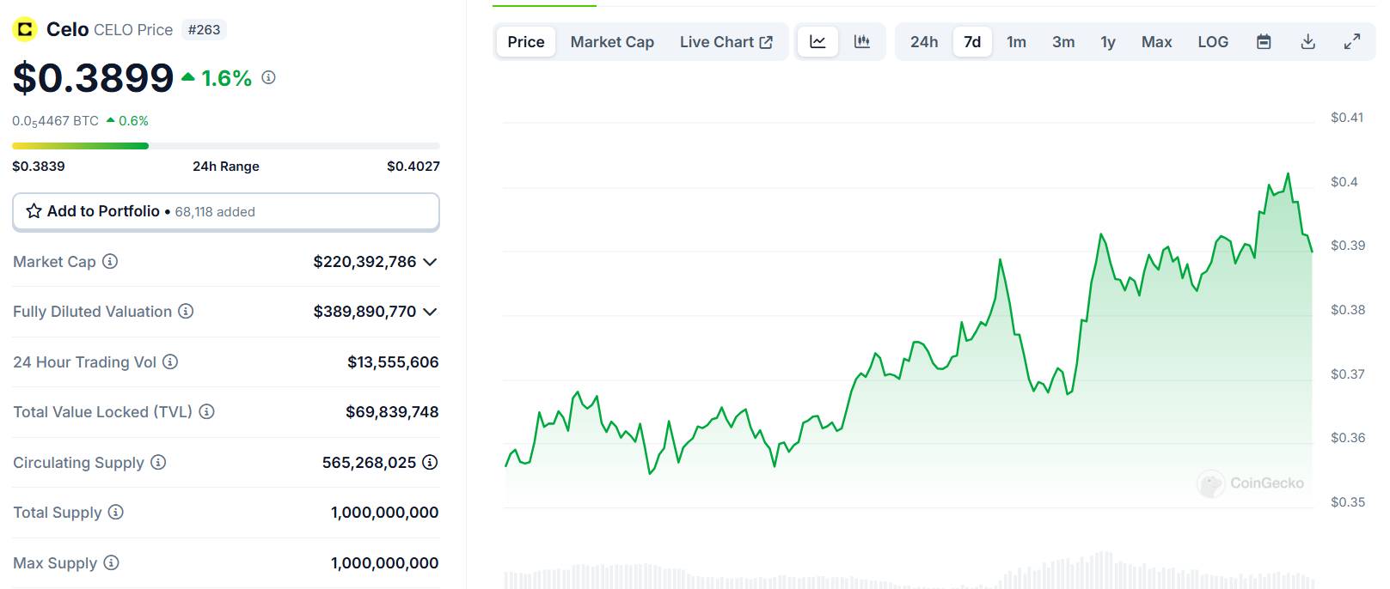Screen dimensions: 1390x589
Task: Select the Market Cap chart tab
Action: coord(612,41)
